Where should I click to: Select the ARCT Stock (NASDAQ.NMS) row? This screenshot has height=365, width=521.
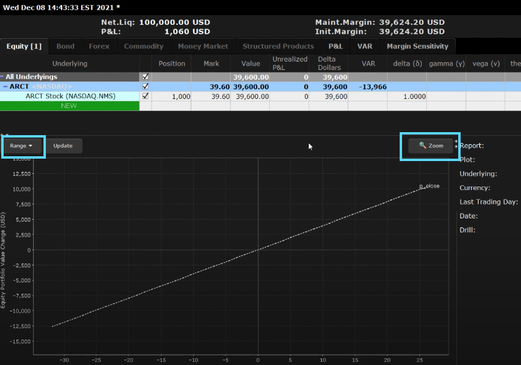(69, 96)
